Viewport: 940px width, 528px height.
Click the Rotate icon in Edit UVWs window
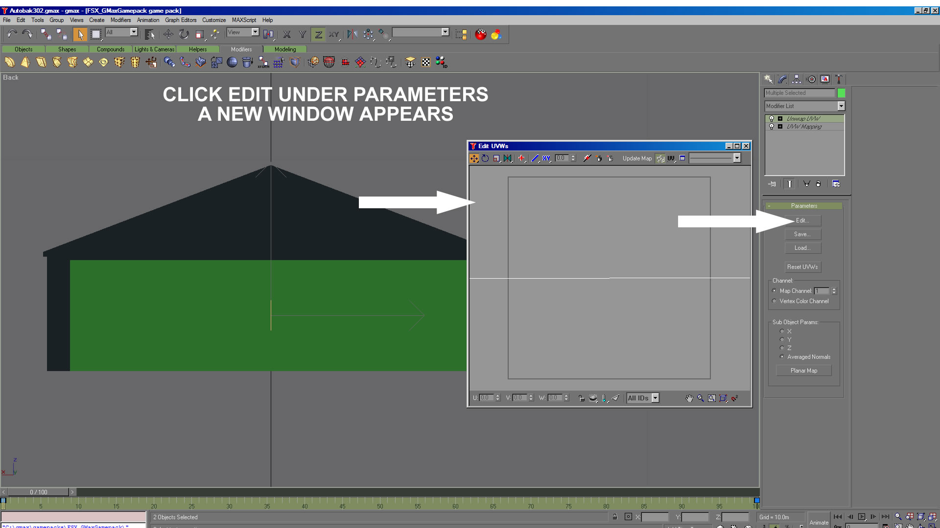click(485, 158)
